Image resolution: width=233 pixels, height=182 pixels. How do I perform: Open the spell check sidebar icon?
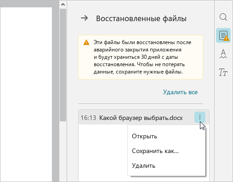pos(223,54)
